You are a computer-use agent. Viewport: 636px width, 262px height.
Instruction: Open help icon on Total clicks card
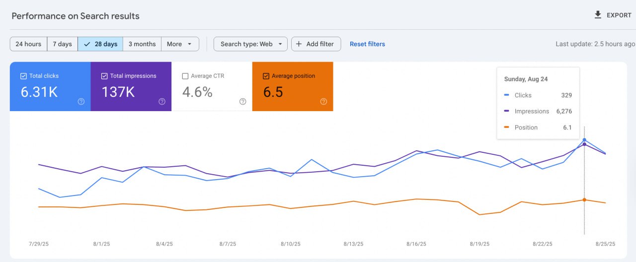[x=81, y=102]
